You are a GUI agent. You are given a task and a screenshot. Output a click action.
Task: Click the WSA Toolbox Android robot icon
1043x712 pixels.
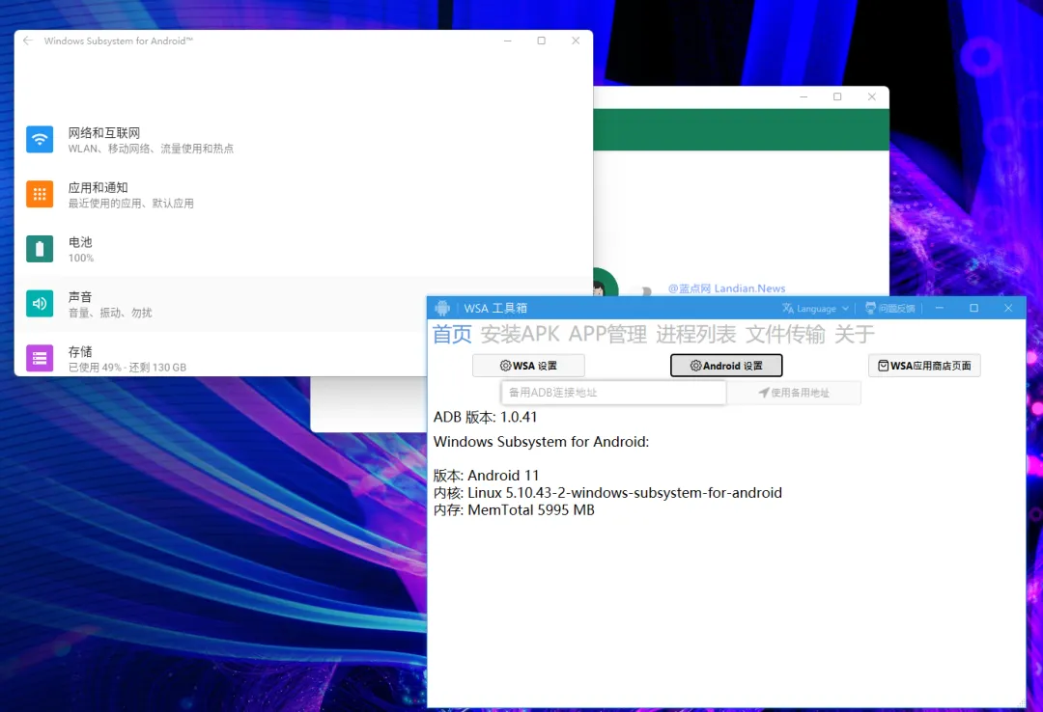pyautogui.click(x=442, y=308)
